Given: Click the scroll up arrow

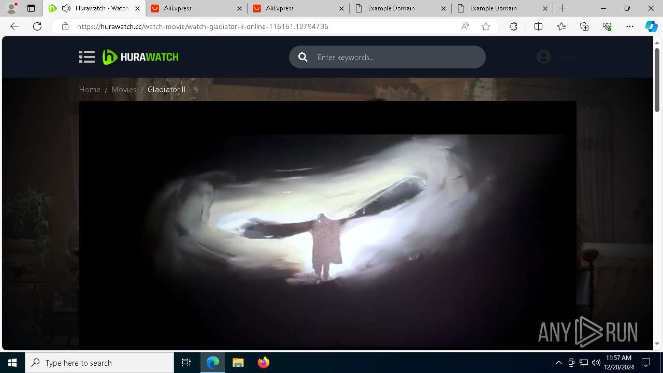Looking at the screenshot, I should 657,42.
